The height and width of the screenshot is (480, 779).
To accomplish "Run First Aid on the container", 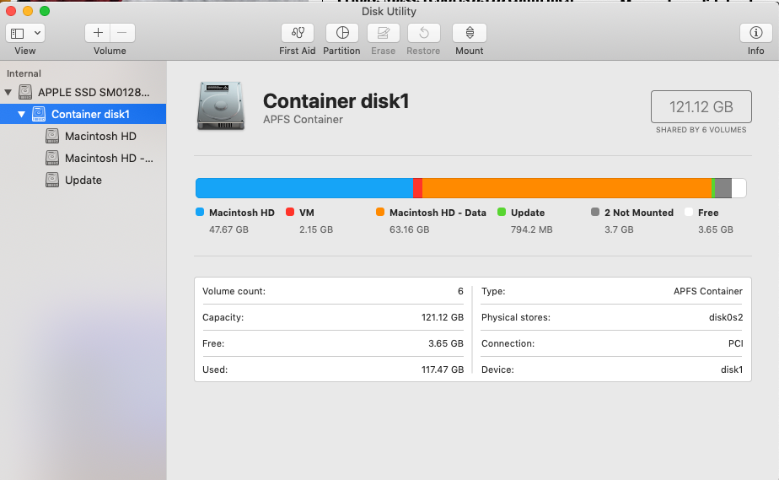I will click(x=297, y=33).
